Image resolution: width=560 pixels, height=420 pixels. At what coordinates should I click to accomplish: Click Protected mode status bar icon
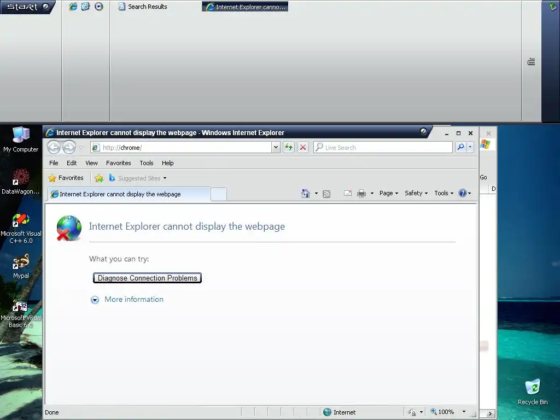412,412
